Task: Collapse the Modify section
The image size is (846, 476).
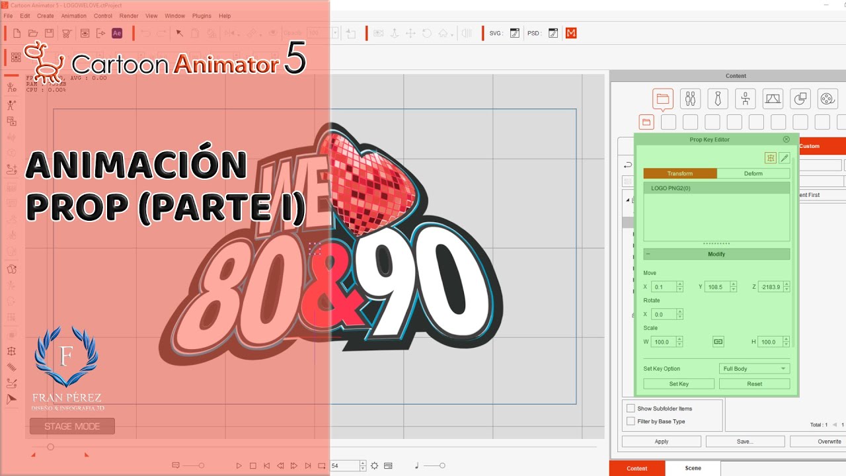Action: 648,254
